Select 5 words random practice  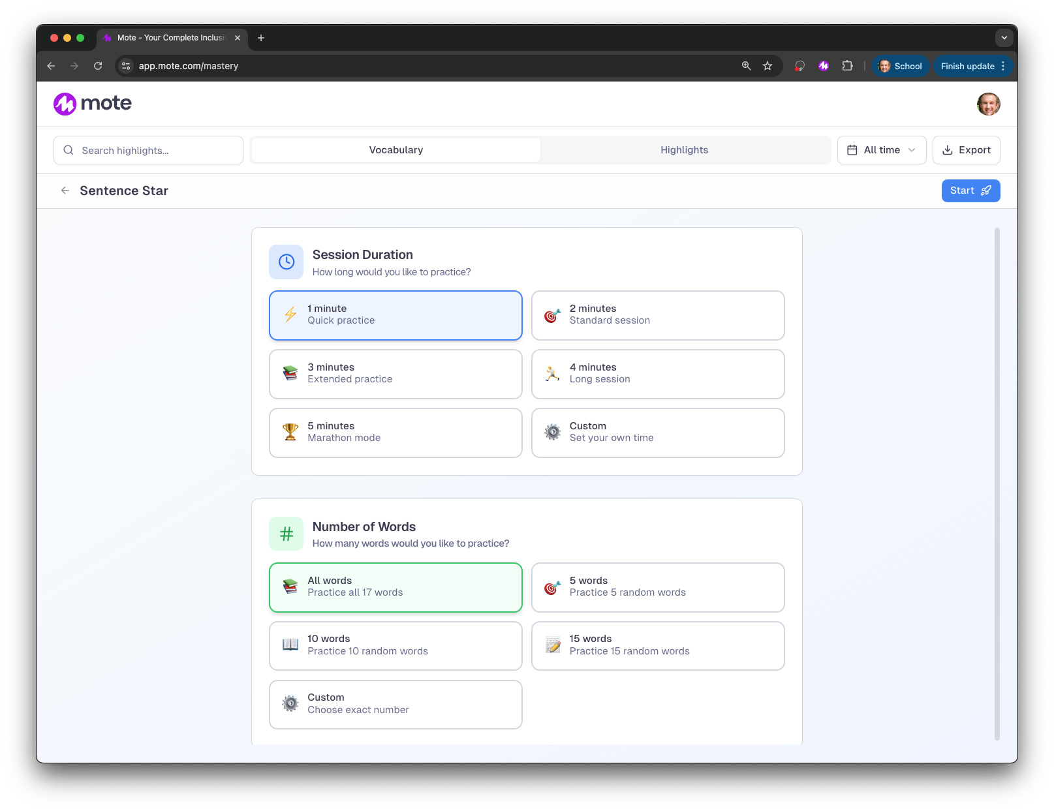pyautogui.click(x=658, y=587)
